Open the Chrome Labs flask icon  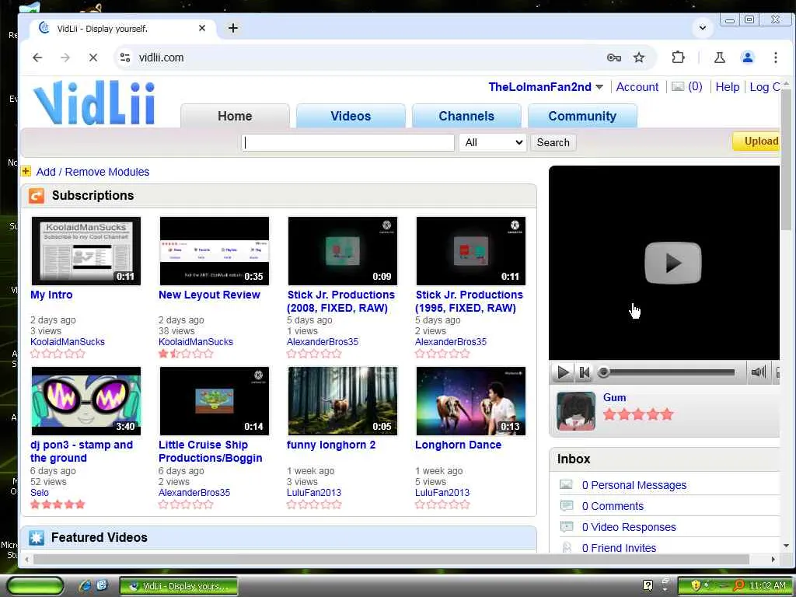click(x=719, y=58)
